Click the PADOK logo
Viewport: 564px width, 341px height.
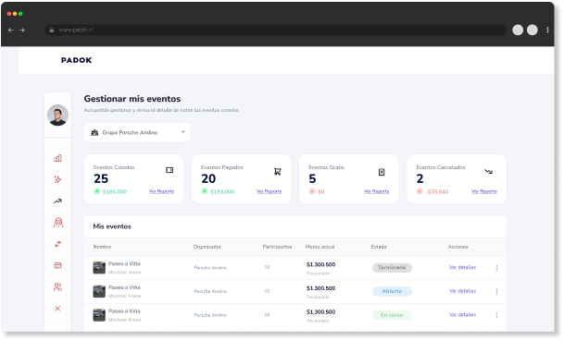[x=76, y=60]
